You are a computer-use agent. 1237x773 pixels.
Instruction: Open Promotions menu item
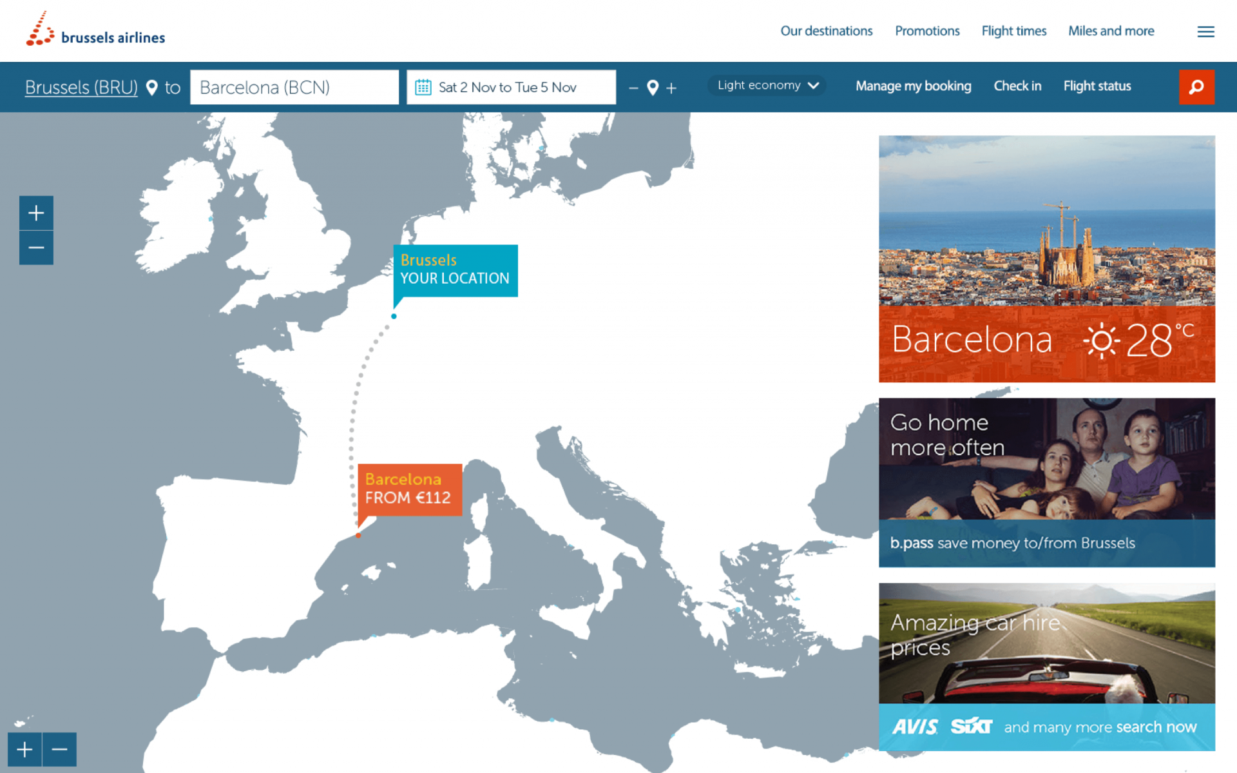927,31
